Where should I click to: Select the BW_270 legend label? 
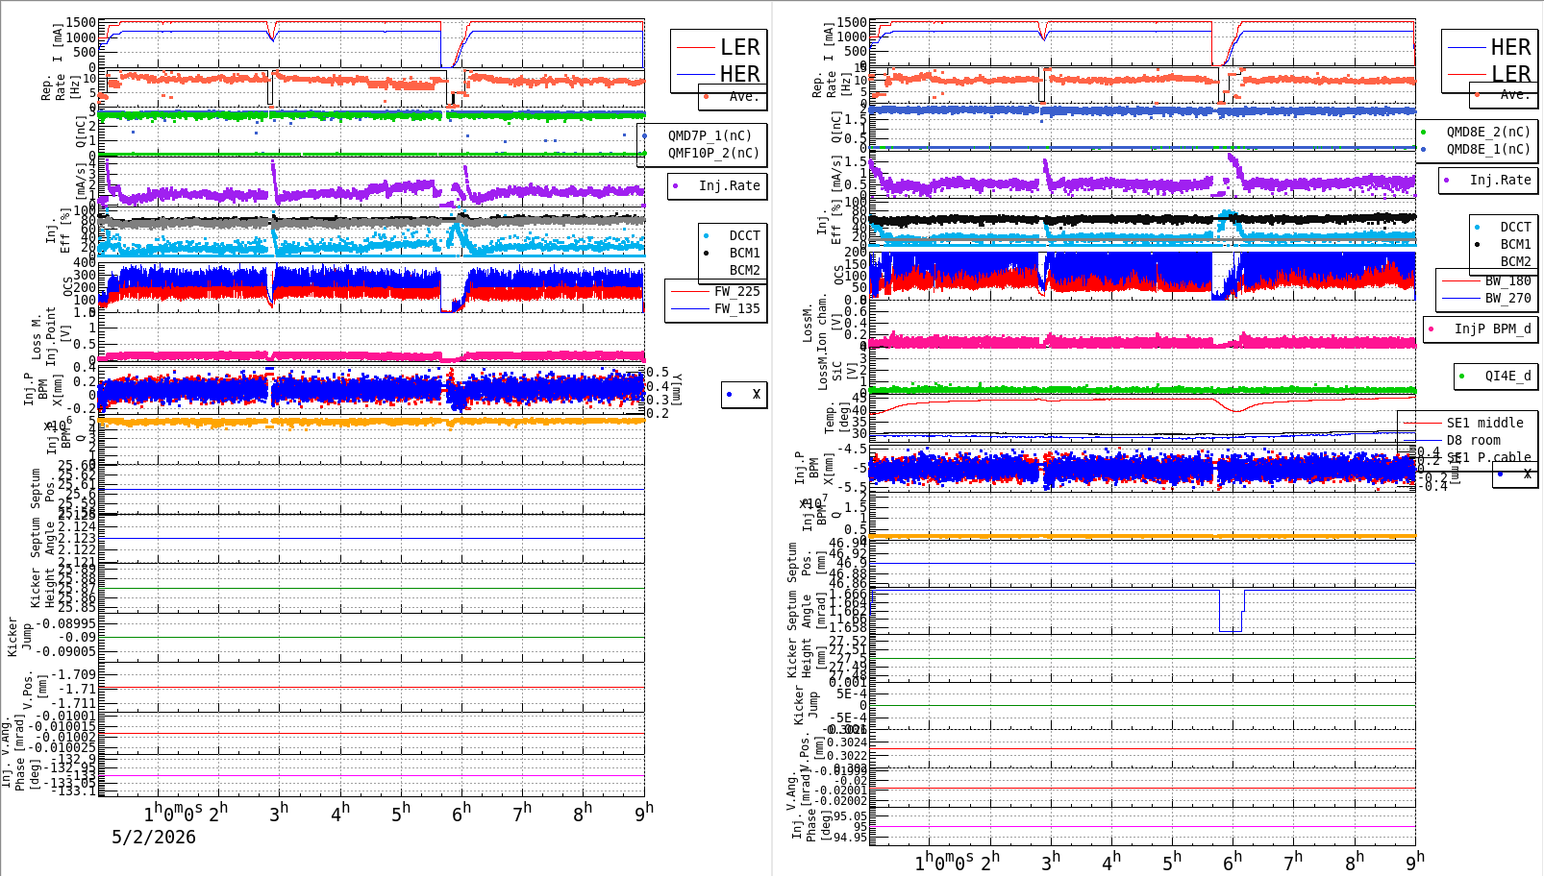pyautogui.click(x=1507, y=298)
